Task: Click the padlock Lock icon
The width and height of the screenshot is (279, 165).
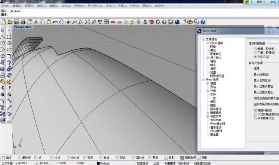Action: (144, 22)
